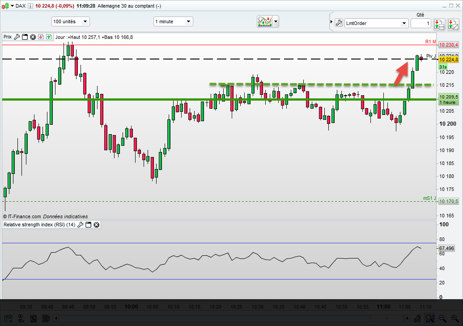
Task: Maximize the Prix panel window icon
Action: (x=25, y=37)
